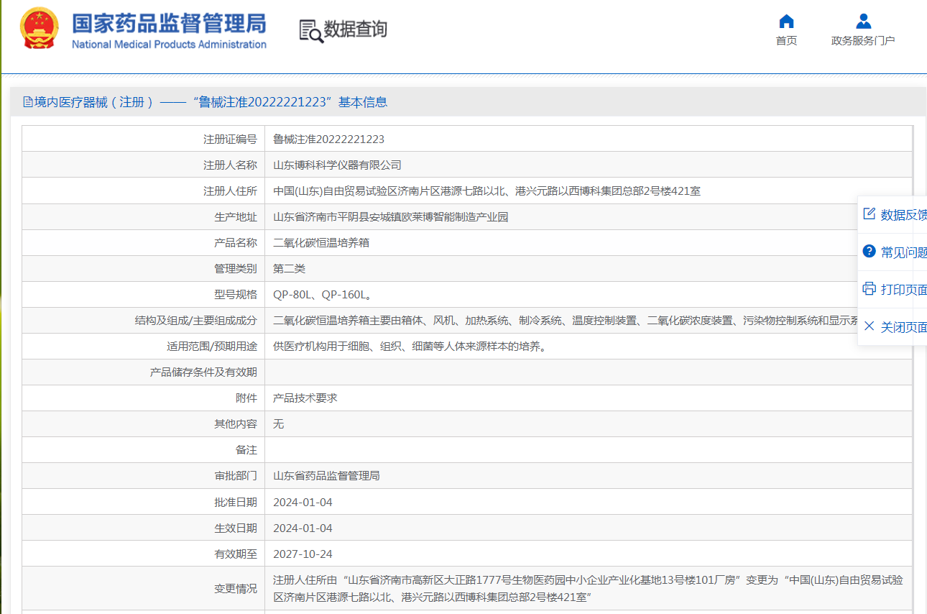
Task: Select 山东博科科学仪器有限公司 cell
Action: coord(337,165)
